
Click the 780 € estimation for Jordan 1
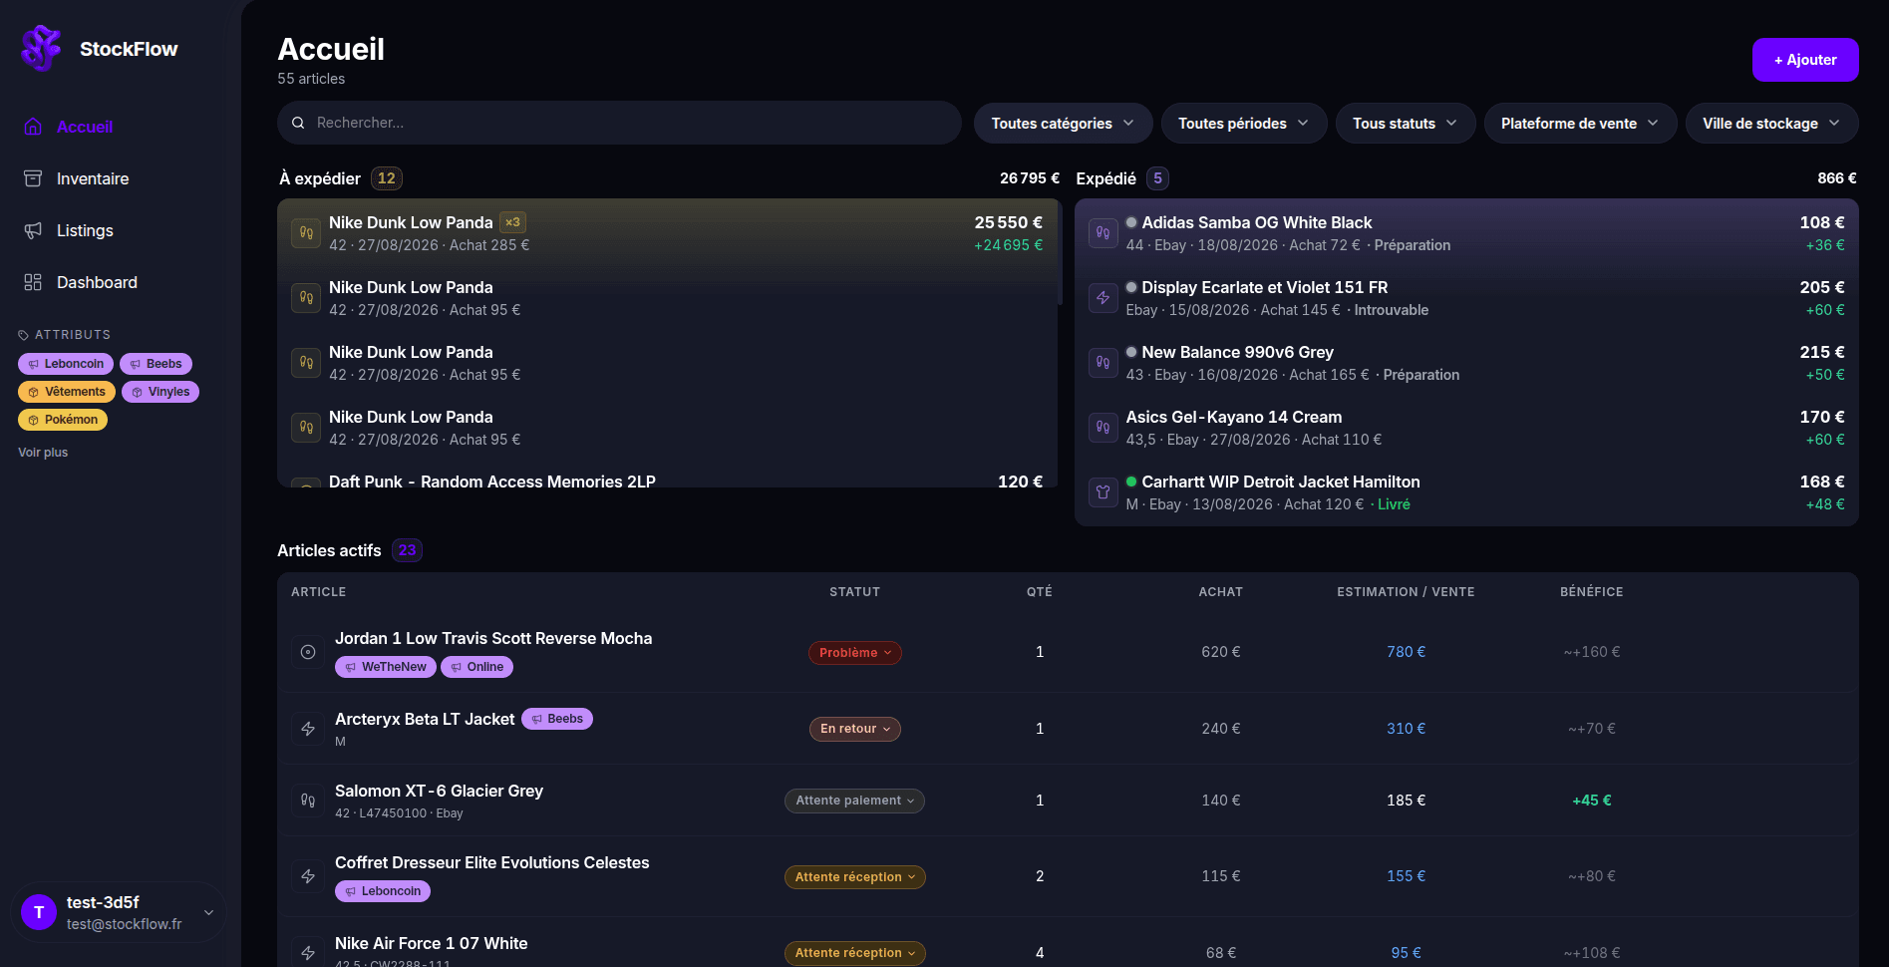point(1406,652)
